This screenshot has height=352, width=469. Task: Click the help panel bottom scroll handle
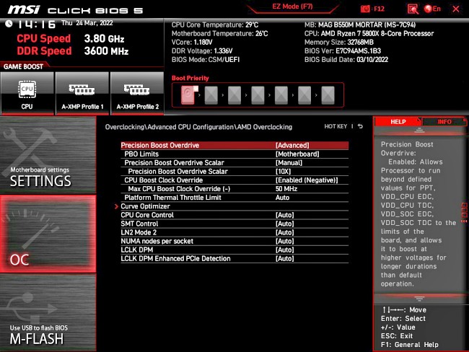pos(419,299)
